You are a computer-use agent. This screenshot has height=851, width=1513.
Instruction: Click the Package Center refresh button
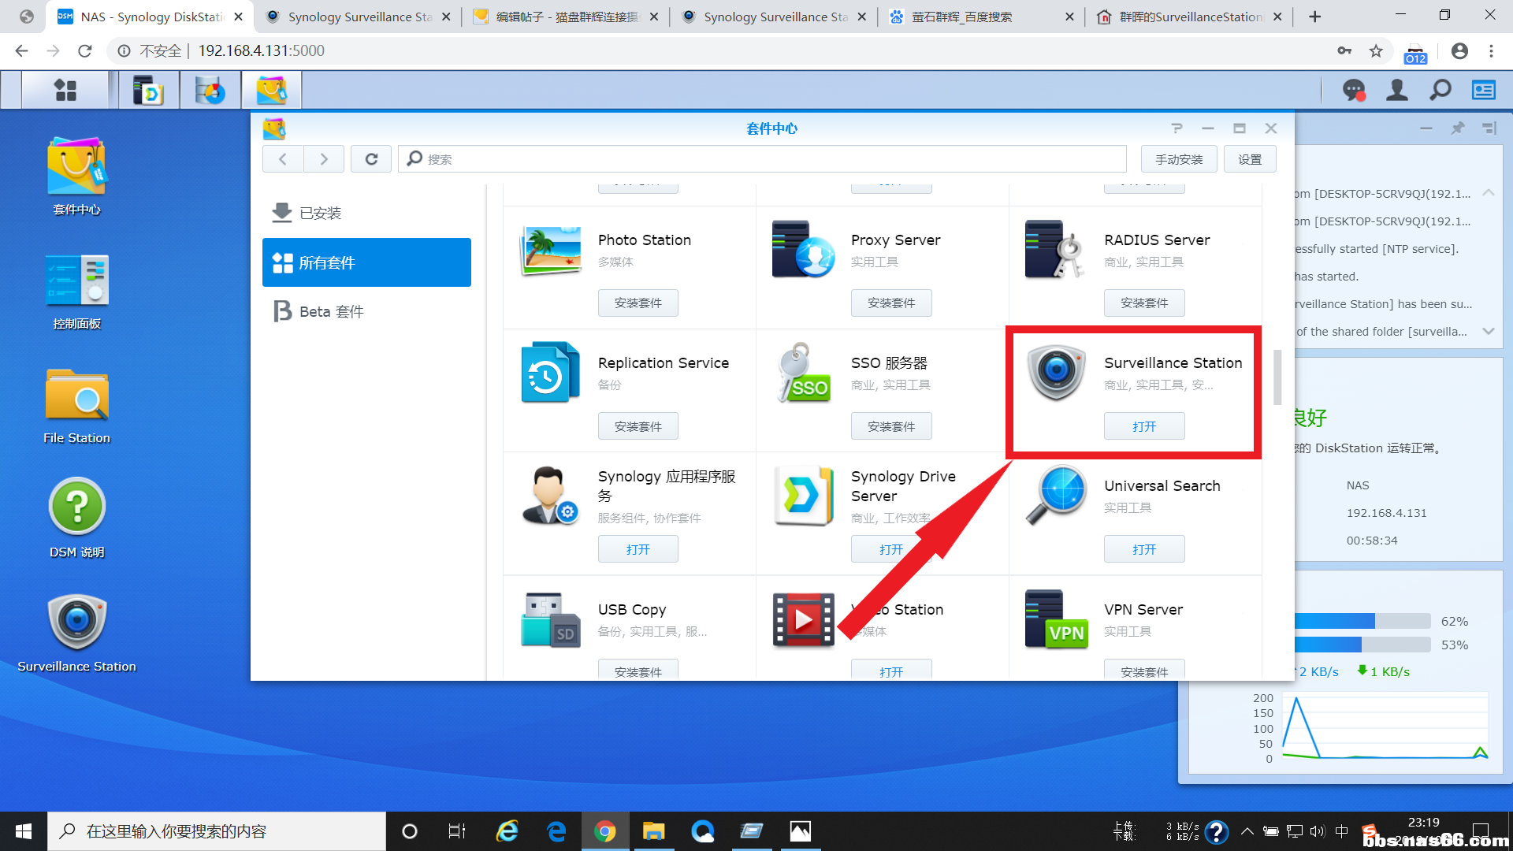[371, 159]
